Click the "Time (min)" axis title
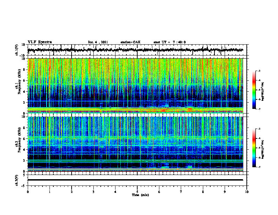 [140, 195]
